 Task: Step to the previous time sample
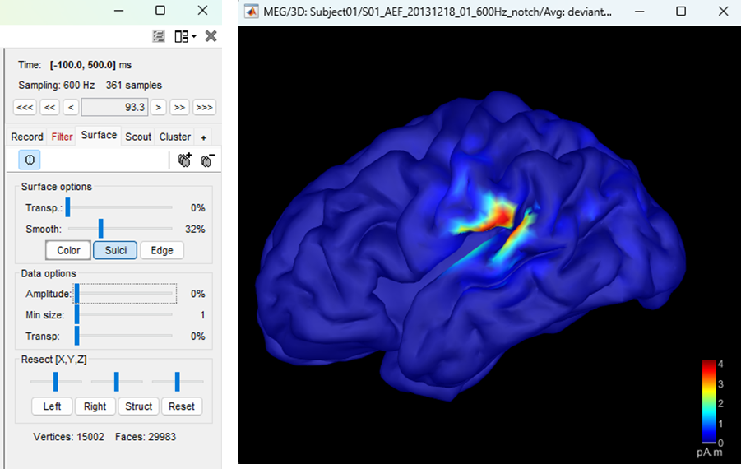click(71, 107)
